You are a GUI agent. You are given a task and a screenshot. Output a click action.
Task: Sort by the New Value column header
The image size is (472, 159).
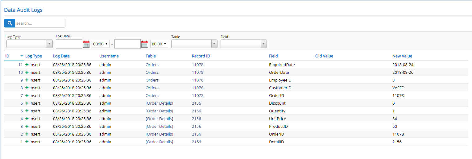click(402, 56)
